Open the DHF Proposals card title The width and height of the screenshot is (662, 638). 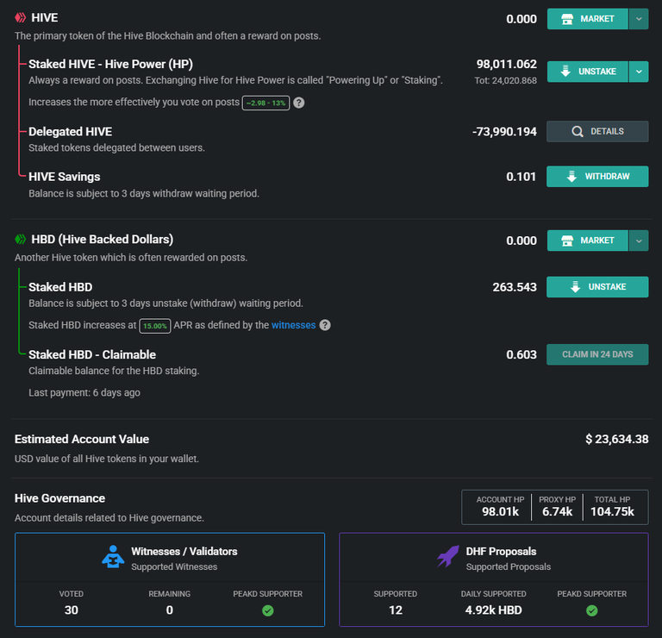point(501,552)
